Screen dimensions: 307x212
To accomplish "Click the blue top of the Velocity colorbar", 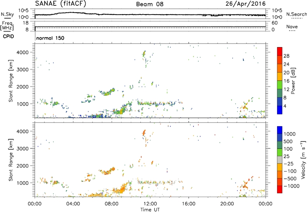I will click(x=280, y=130).
